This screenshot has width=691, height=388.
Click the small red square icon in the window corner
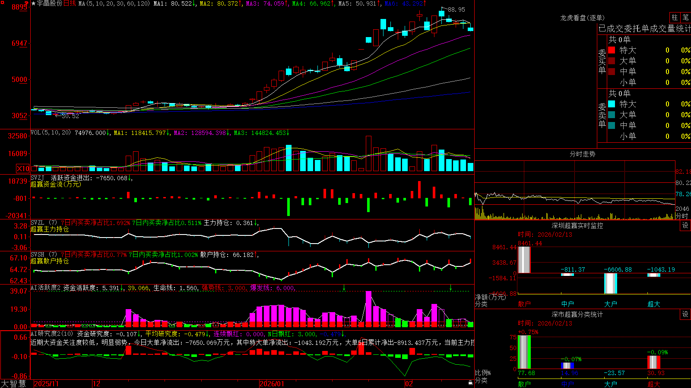(2, 2)
